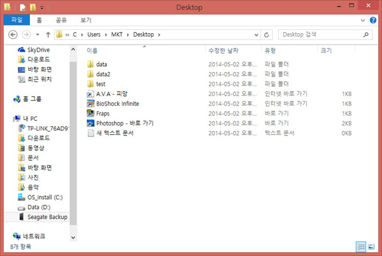Click the BioShock Infinite shortcut icon
Screen dimensions: 382x256
click(x=90, y=103)
